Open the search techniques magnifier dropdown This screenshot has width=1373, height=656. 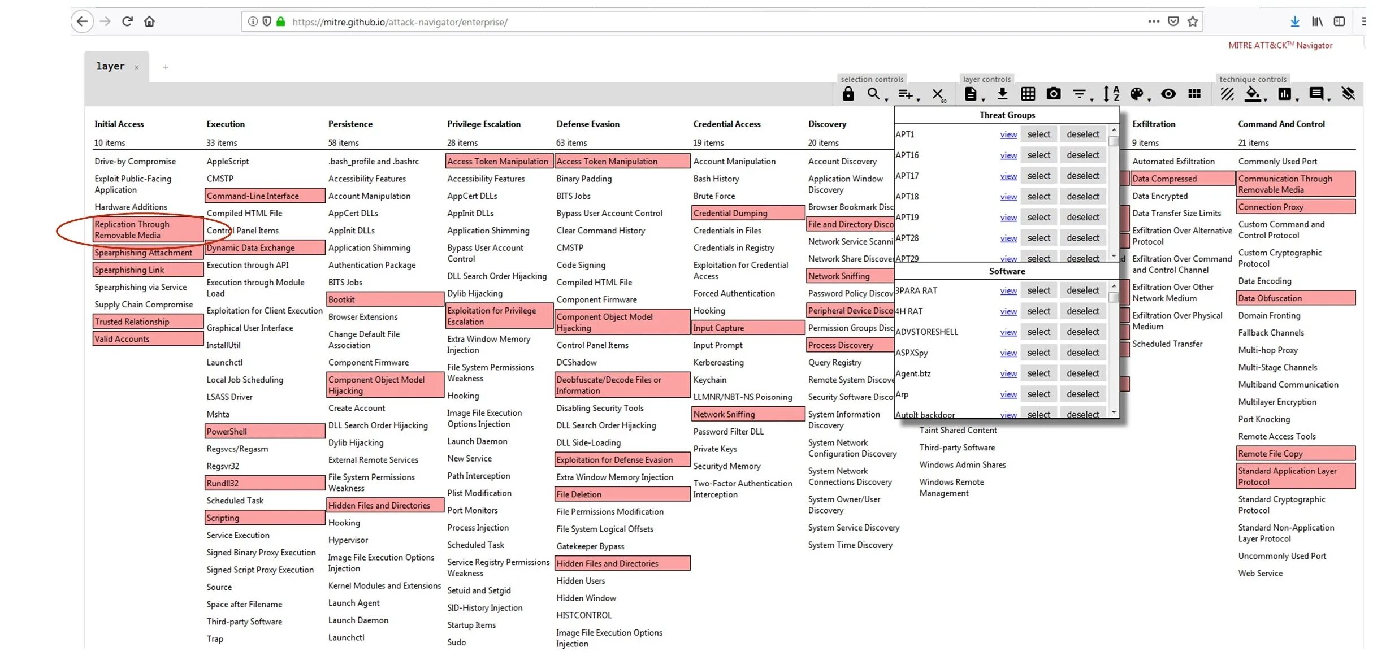click(x=875, y=94)
